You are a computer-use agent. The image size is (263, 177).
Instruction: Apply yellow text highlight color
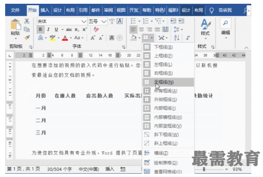coord(53,38)
